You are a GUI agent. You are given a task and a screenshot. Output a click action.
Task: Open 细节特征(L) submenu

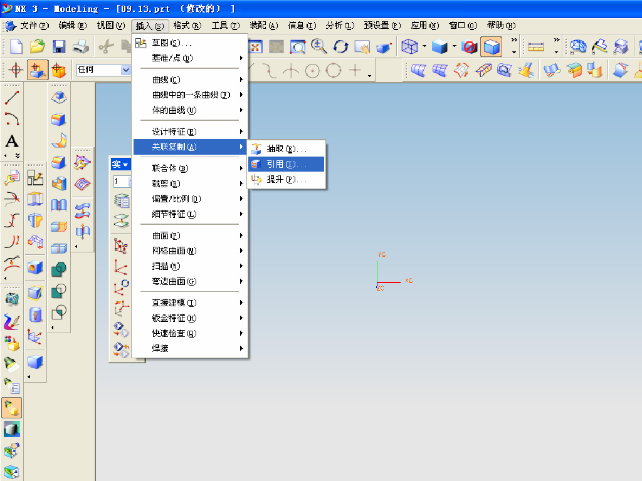pos(190,214)
